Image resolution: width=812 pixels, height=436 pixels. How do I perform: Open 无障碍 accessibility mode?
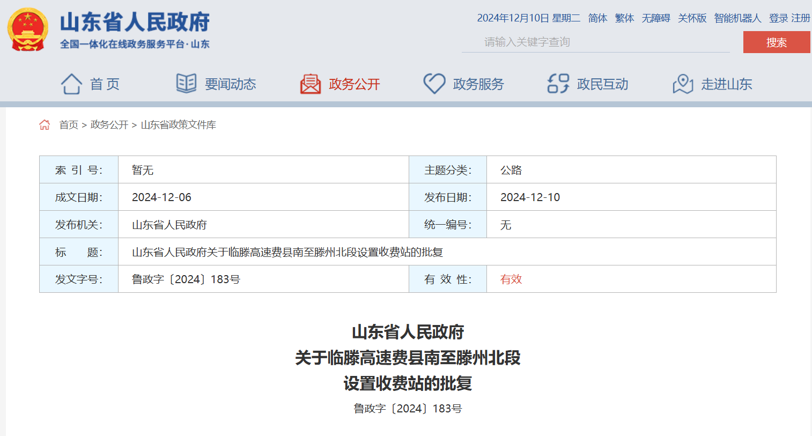(656, 18)
